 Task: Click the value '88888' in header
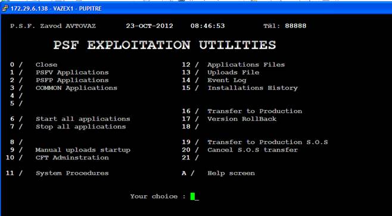(295, 26)
